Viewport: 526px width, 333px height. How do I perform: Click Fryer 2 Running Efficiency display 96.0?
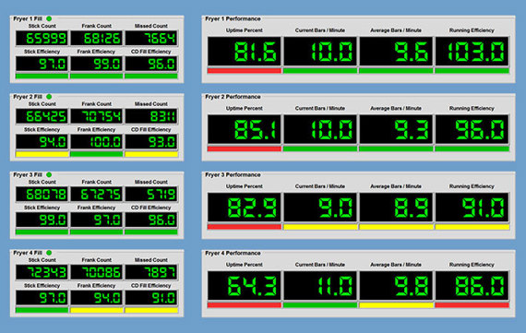472,129
